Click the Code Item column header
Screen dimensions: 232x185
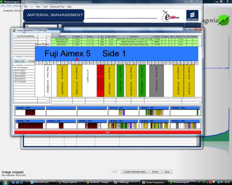click(62, 36)
